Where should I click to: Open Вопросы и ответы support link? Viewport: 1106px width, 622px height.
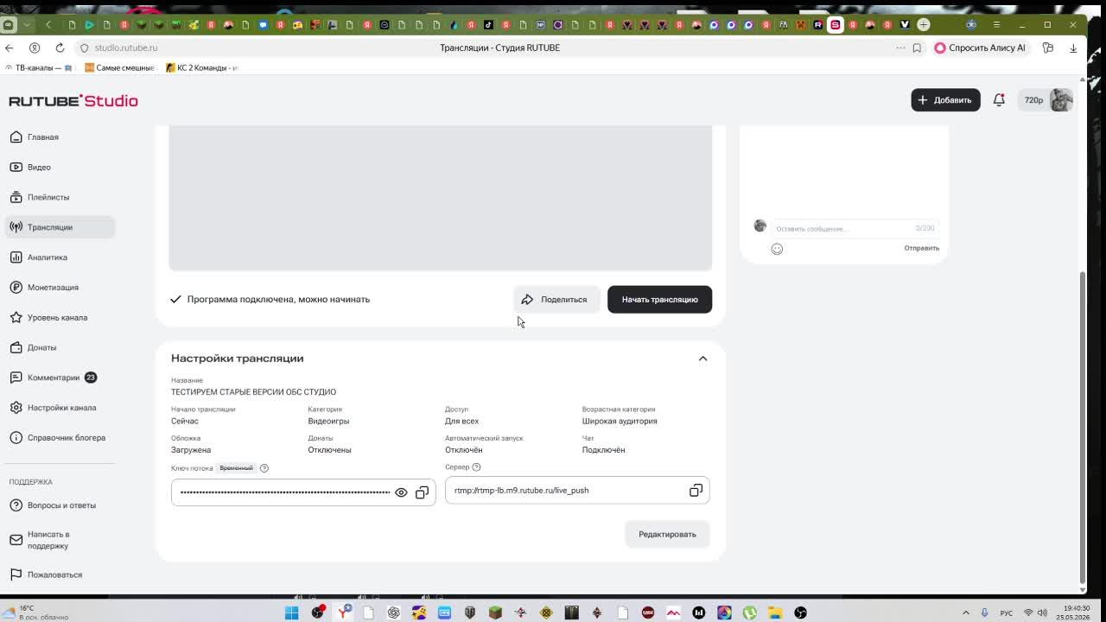pos(60,505)
